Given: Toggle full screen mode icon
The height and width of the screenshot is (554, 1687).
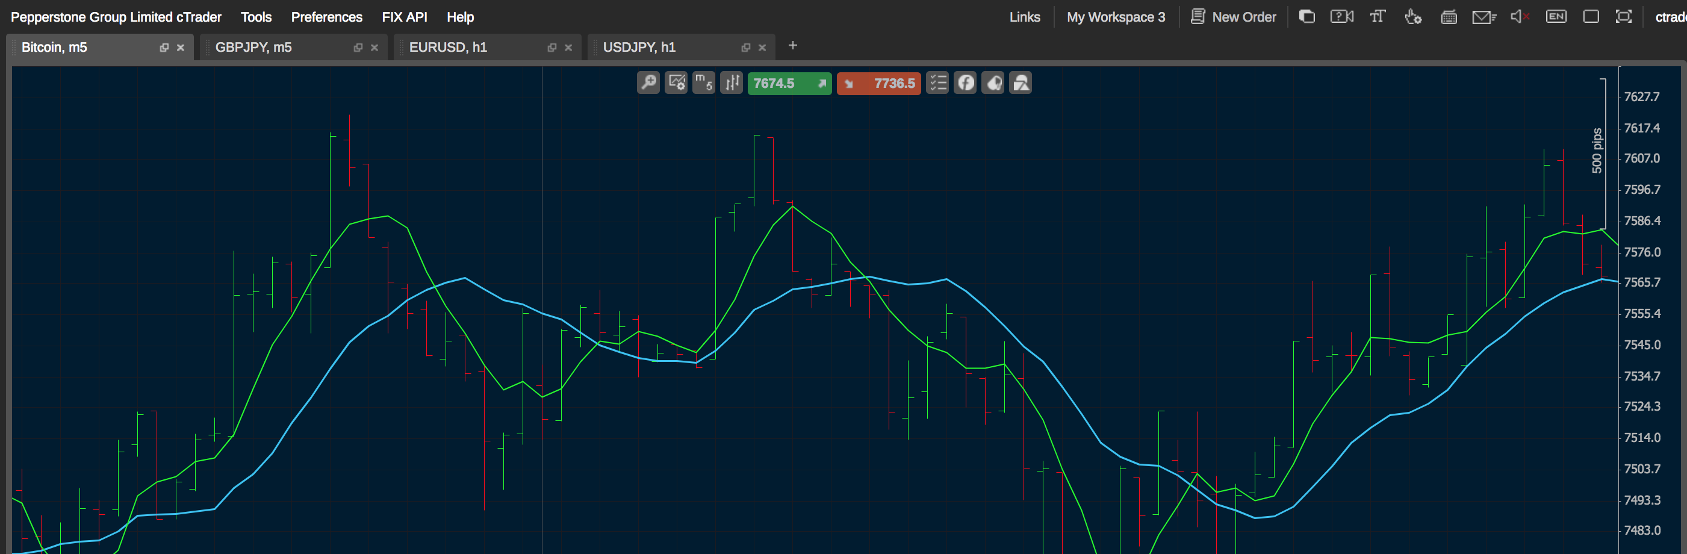Looking at the screenshot, I should pos(1623,16).
